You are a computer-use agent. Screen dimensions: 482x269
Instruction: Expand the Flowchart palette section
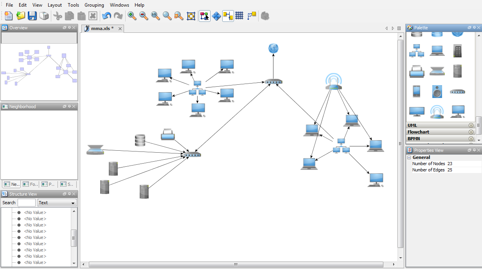pyautogui.click(x=471, y=132)
